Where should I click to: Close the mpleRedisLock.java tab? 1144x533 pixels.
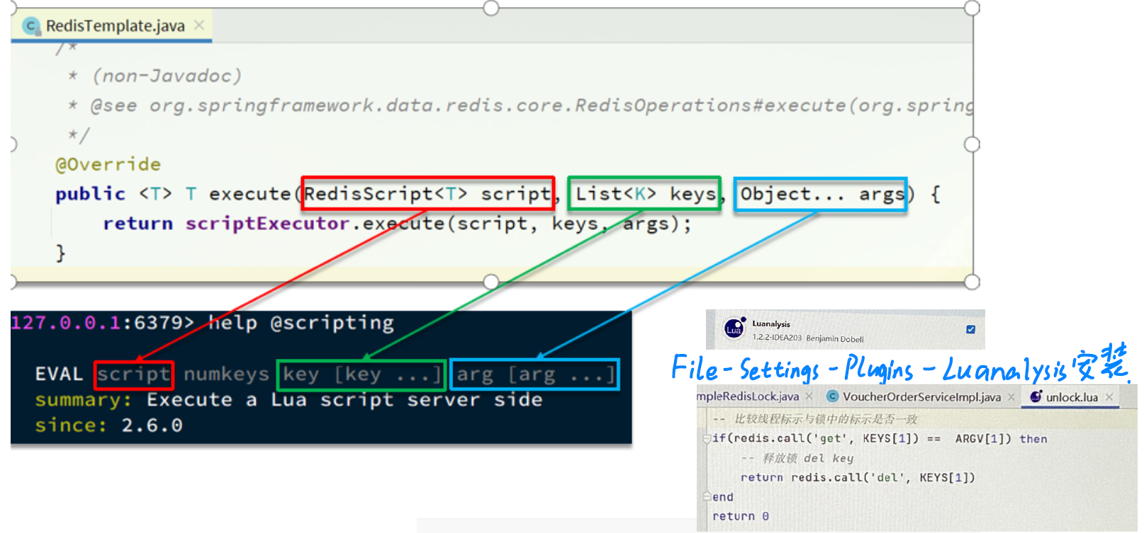[x=809, y=396]
